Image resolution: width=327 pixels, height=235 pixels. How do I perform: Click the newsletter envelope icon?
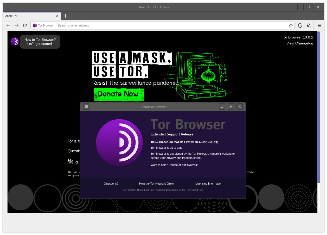[70, 161]
